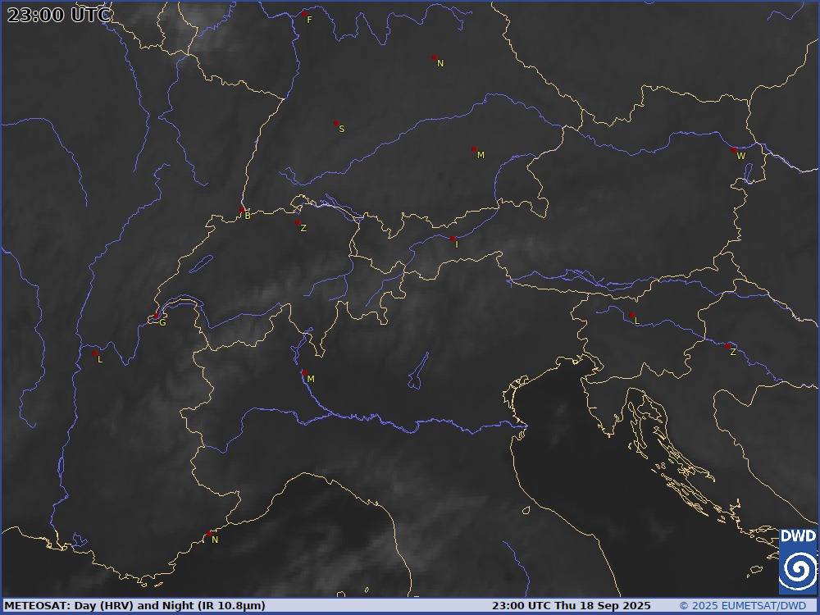820x615 pixels.
Task: Select the Innsbruck marker labeled I
Action: 453,239
